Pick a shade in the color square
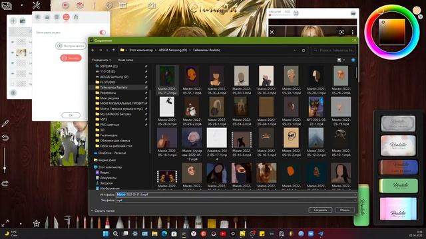Screen dimensions: 426x239 click(x=392, y=32)
